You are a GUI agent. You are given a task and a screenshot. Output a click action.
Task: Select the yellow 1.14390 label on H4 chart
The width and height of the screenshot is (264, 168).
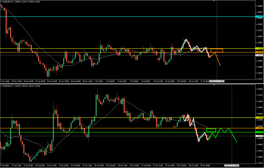click(x=259, y=49)
